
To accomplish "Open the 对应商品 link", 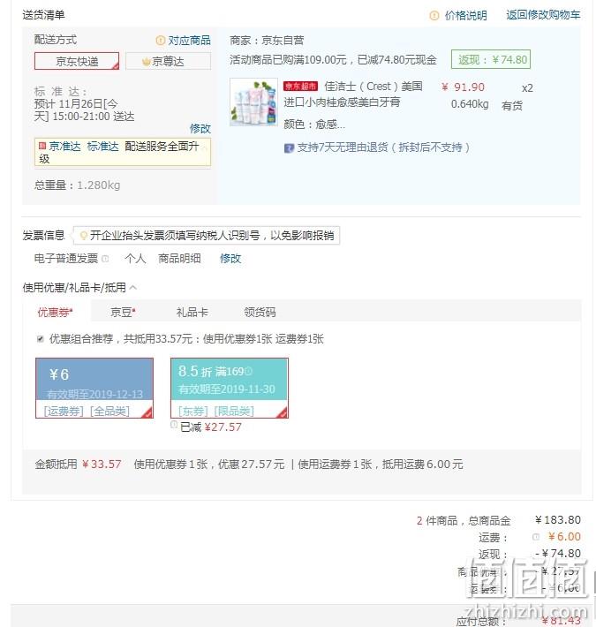I will pyautogui.click(x=189, y=41).
